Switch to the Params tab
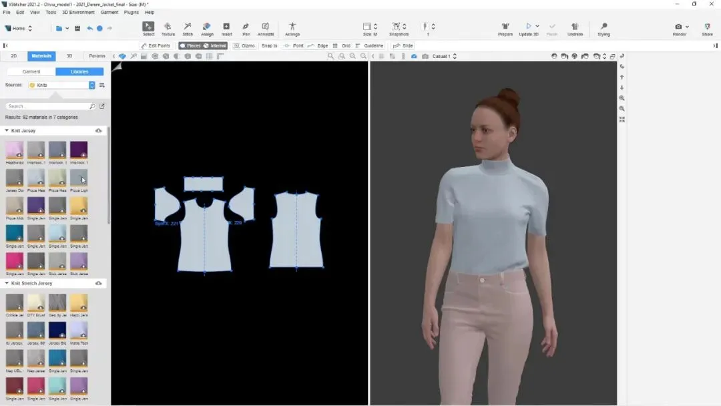Screen dimensions: 721x406 [97, 56]
